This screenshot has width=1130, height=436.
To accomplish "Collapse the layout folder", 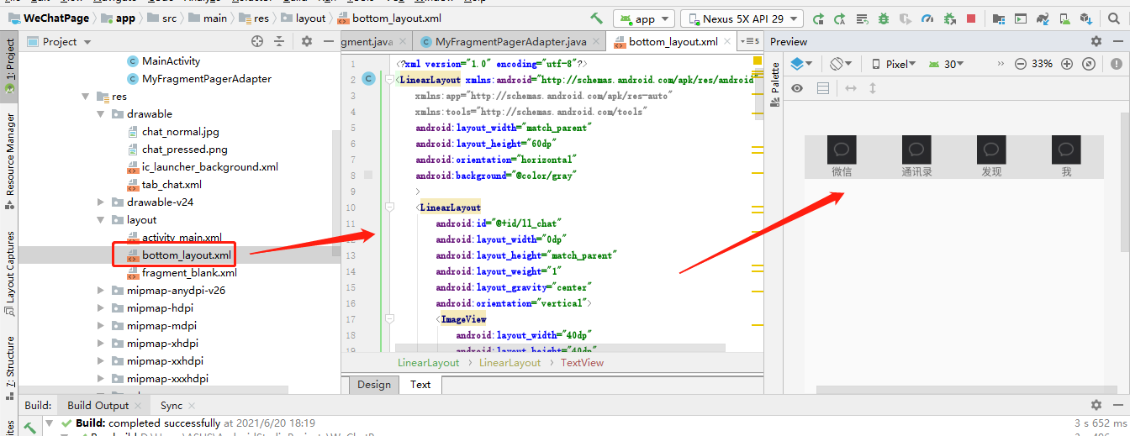I will coord(101,220).
